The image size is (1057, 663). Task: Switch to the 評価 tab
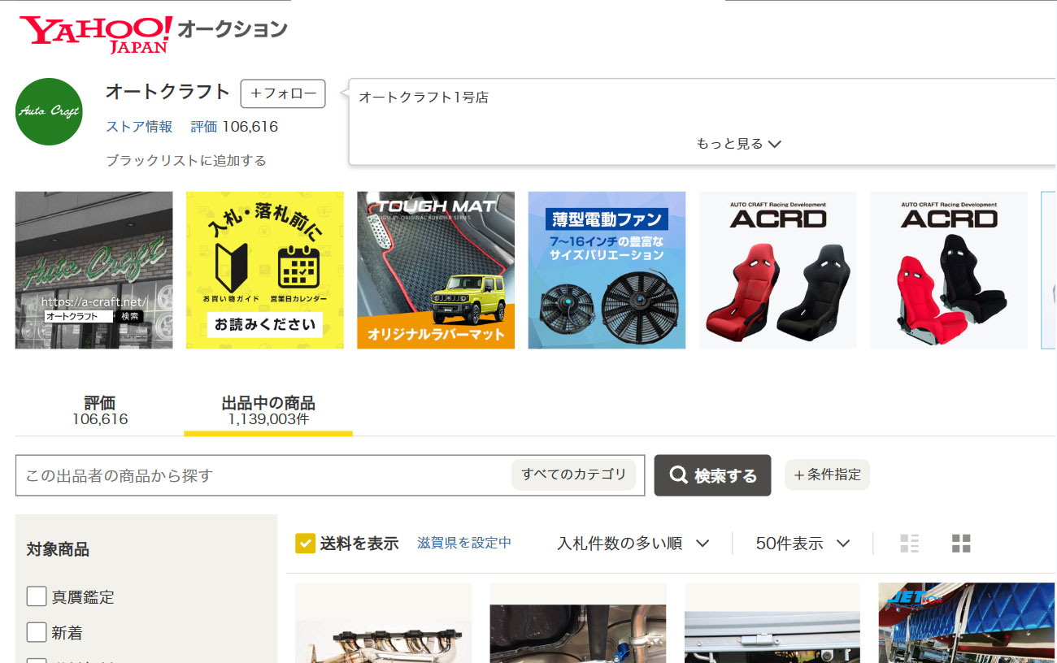point(100,410)
